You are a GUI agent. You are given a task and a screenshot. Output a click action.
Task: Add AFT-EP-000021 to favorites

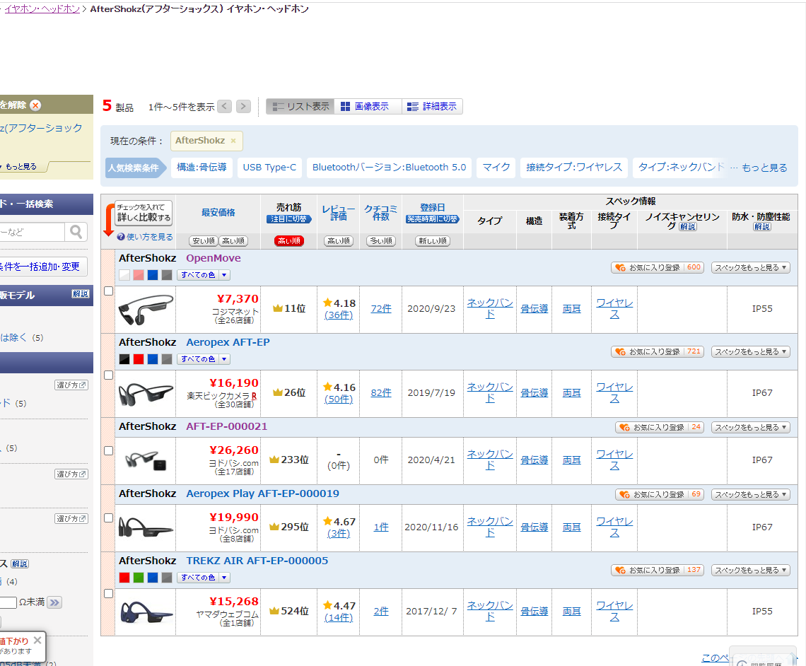pyautogui.click(x=660, y=427)
